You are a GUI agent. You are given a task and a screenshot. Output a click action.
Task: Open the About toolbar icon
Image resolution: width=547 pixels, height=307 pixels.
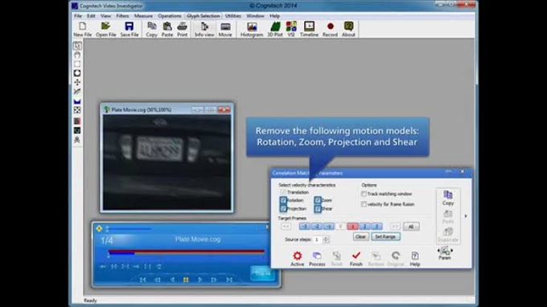[348, 29]
